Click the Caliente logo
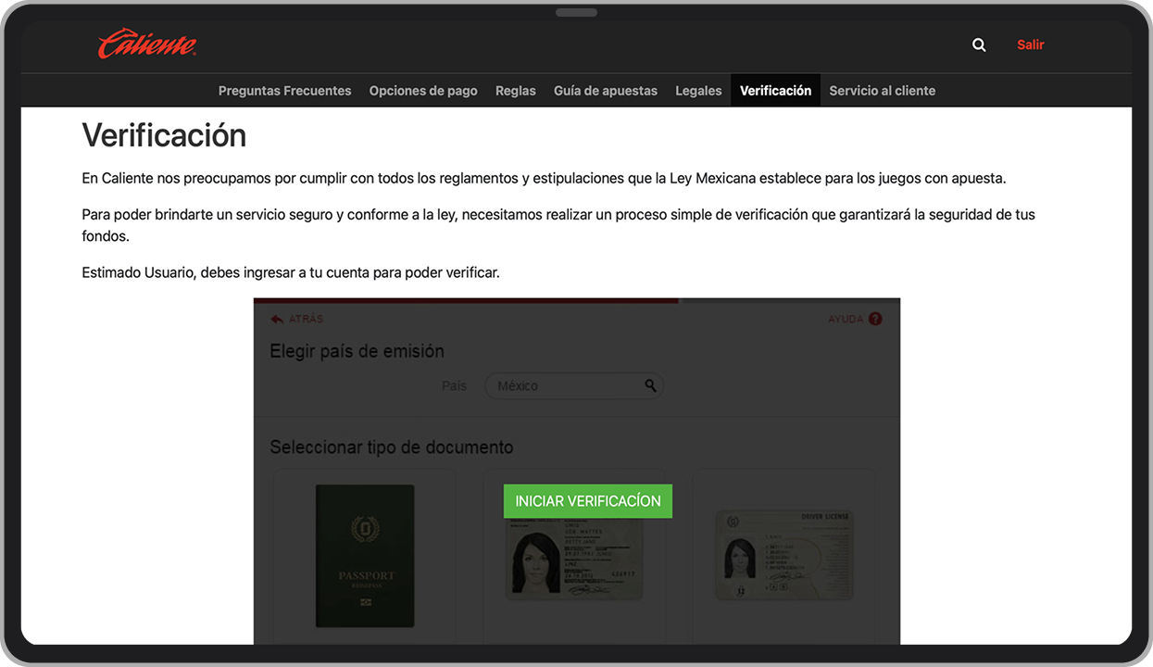This screenshot has height=667, width=1153. click(146, 43)
